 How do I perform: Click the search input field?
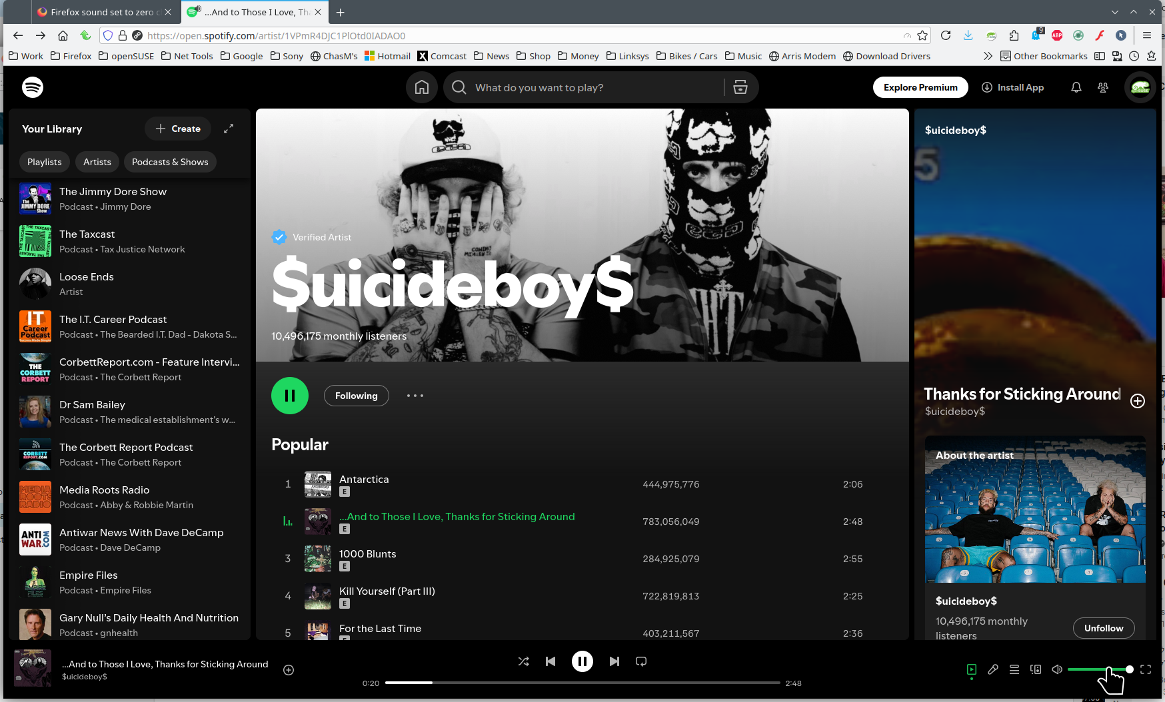[593, 87]
